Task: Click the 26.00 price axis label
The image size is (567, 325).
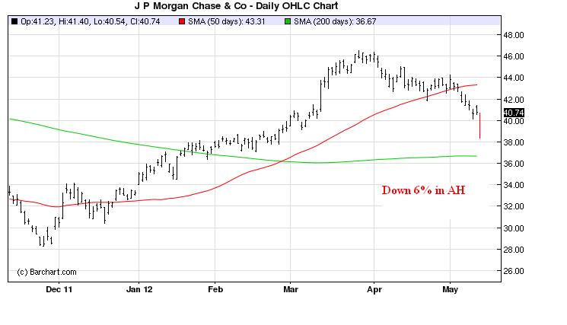Action: click(514, 271)
